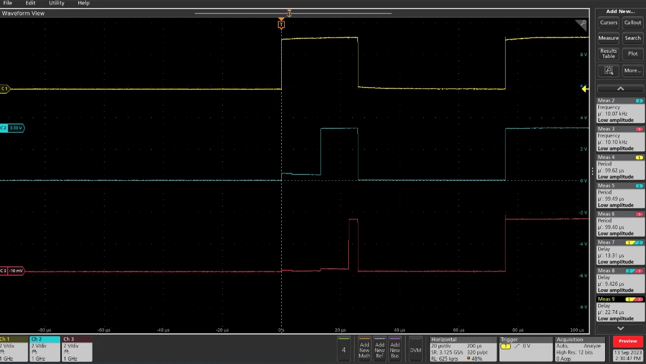Click the yellow trigger level arrow
This screenshot has height=364, width=646.
click(x=585, y=89)
